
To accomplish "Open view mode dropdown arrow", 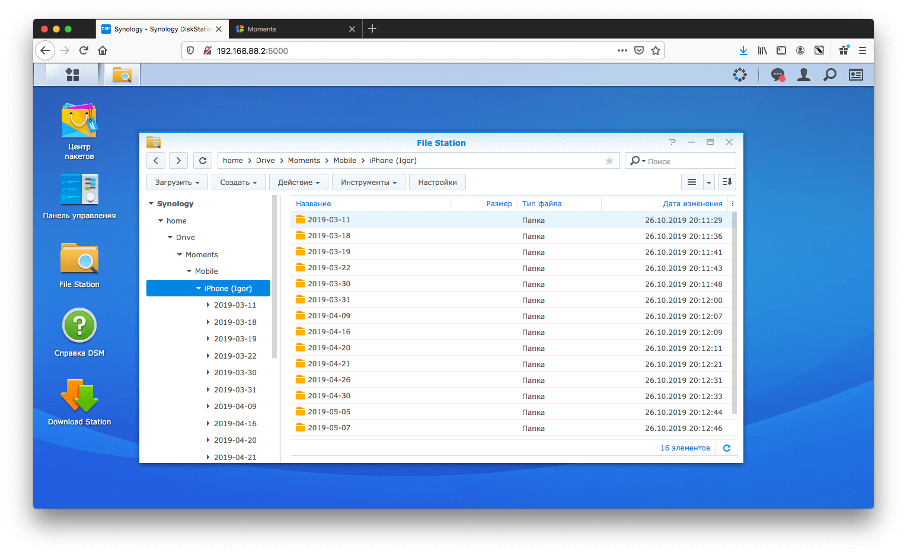I will [x=709, y=183].
